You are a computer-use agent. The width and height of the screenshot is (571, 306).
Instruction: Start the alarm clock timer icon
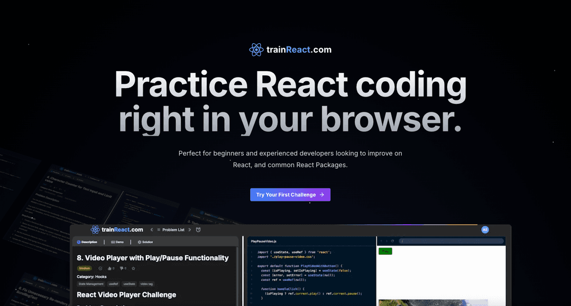click(x=198, y=230)
